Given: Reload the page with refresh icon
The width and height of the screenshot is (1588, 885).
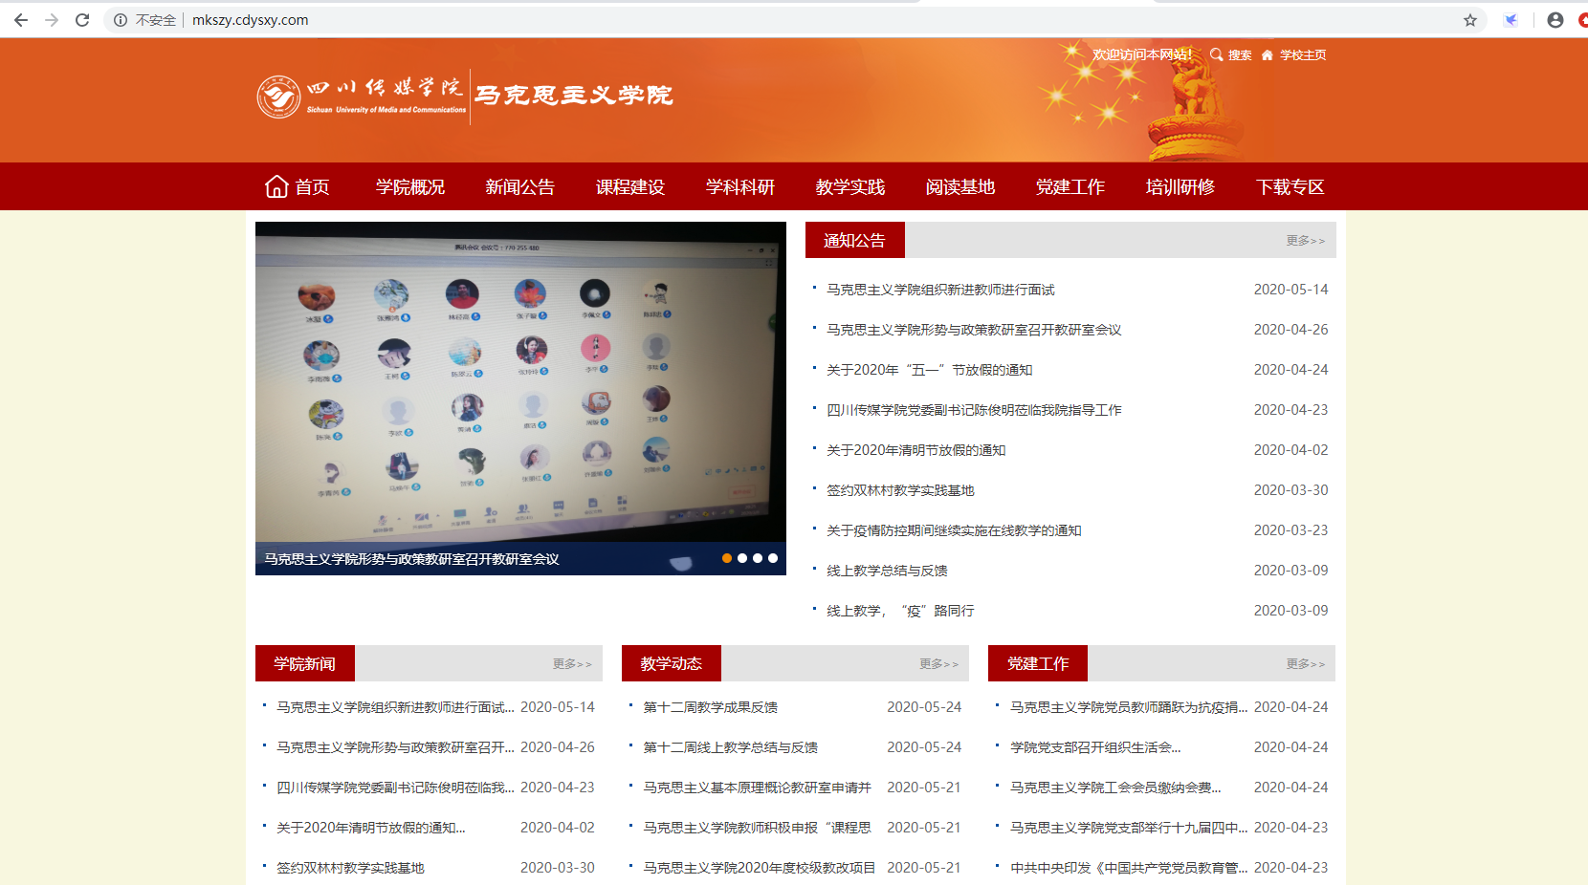Looking at the screenshot, I should tap(82, 20).
